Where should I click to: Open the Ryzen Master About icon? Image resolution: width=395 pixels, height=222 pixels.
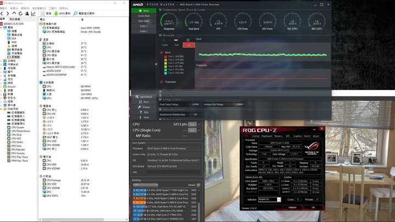(140, 117)
